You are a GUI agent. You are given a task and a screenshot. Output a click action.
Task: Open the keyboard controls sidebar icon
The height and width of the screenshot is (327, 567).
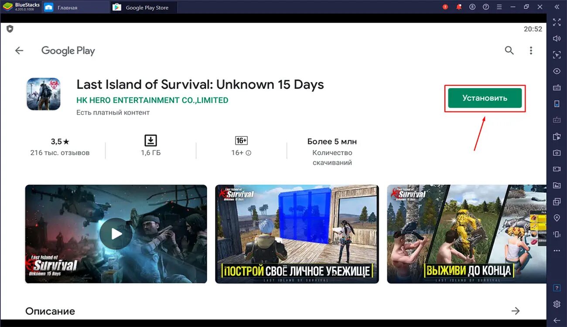pyautogui.click(x=557, y=87)
